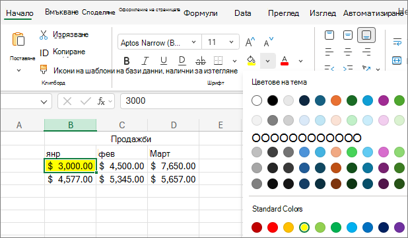Click the Wrap Text icon

coord(397,42)
